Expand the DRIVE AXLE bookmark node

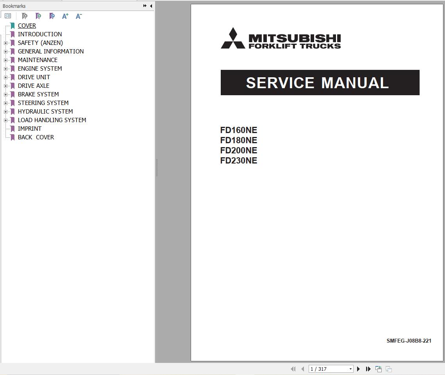tap(5, 86)
